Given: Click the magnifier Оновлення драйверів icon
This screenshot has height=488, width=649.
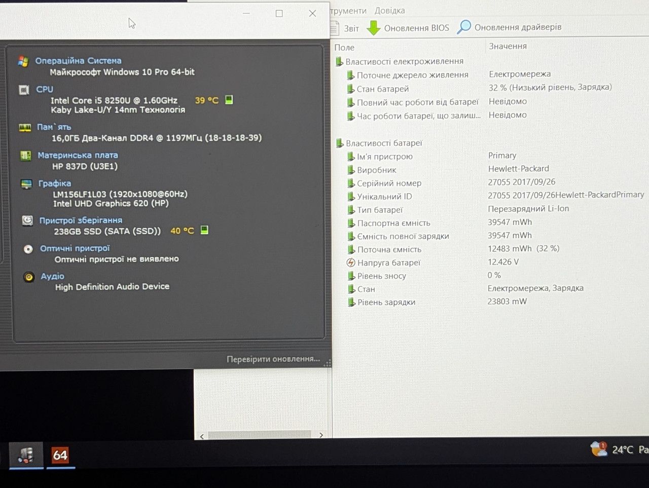Looking at the screenshot, I should [464, 27].
